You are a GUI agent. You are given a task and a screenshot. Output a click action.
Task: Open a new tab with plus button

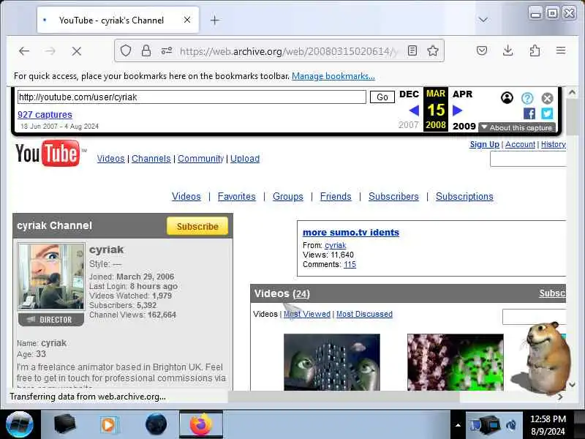[x=215, y=20]
